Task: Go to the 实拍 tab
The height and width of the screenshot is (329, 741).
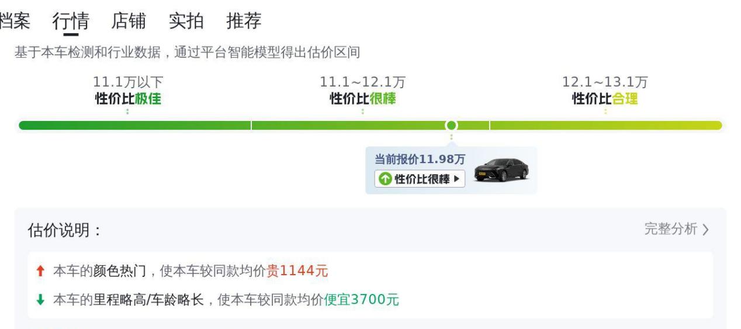Action: tap(186, 21)
